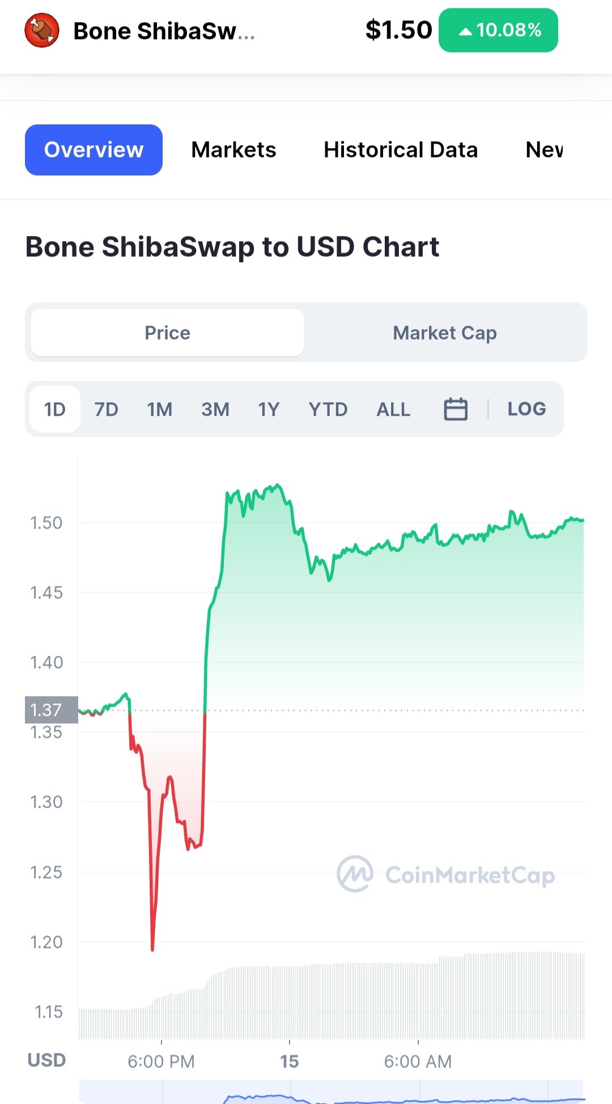Choose the 3M chart range
The width and height of the screenshot is (612, 1104).
pyautogui.click(x=215, y=409)
